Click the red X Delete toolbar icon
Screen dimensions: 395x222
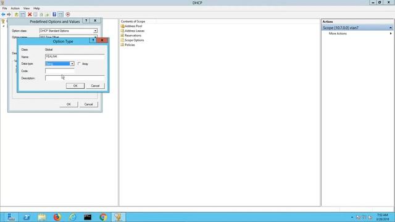pos(30,14)
